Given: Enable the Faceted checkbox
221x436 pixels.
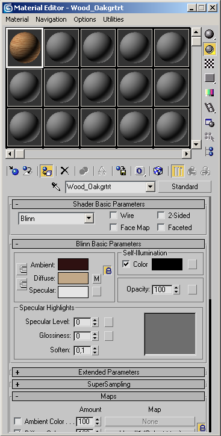Looking at the screenshot, I should [x=161, y=228].
